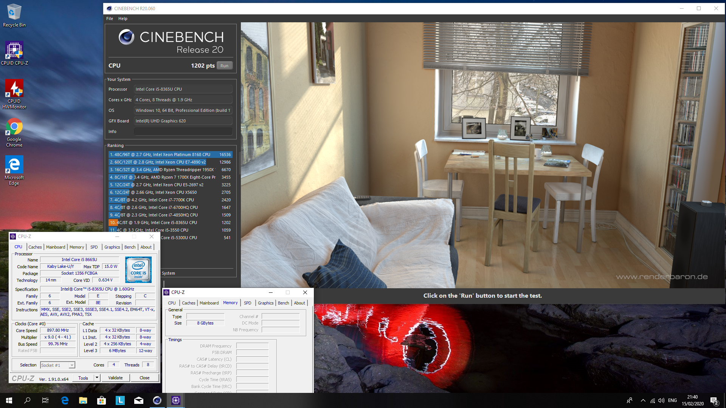Open the Cinebench Help menu
The width and height of the screenshot is (726, 408).
(123, 19)
